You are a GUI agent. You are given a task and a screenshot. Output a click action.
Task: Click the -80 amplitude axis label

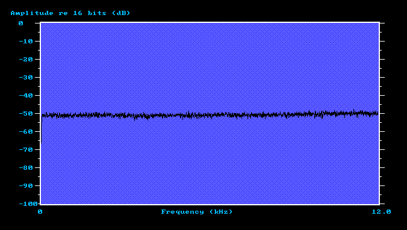point(26,168)
